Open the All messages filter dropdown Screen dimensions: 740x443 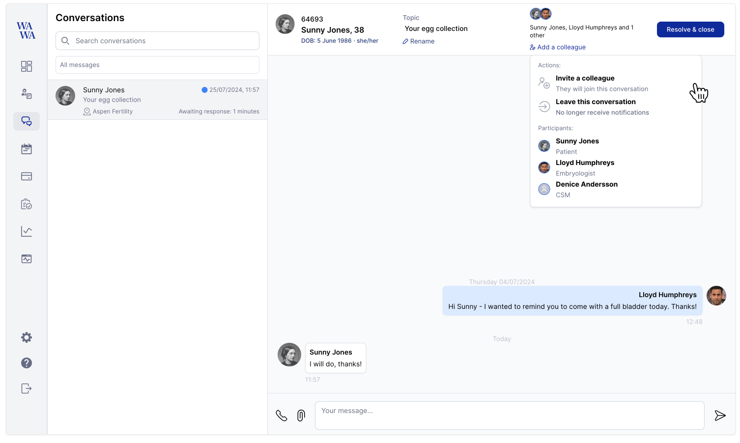(157, 65)
